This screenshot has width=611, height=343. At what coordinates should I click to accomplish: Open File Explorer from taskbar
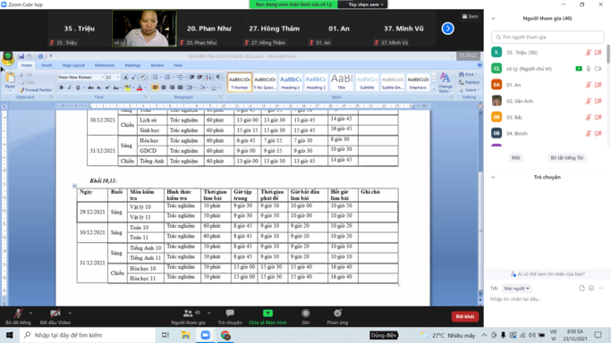tap(185, 335)
